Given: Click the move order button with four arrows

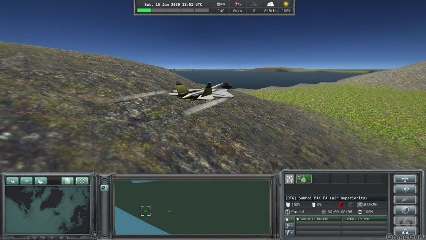Looking at the screenshot, I should [405, 179].
